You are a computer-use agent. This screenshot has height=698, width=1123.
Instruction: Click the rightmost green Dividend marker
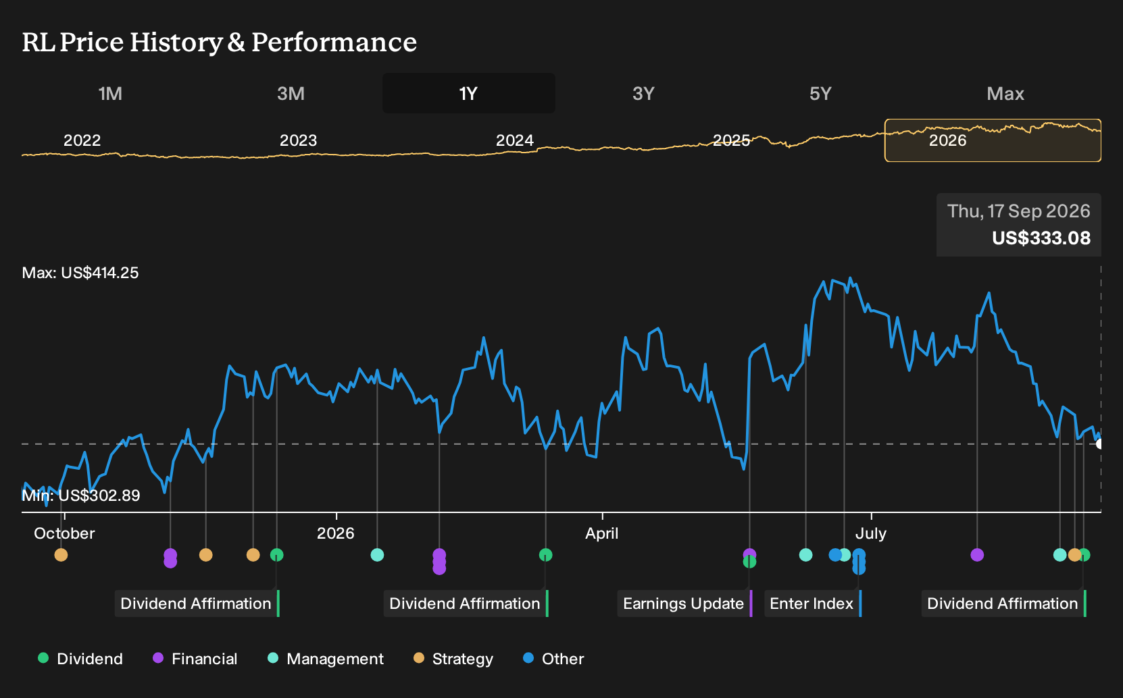(x=1085, y=555)
